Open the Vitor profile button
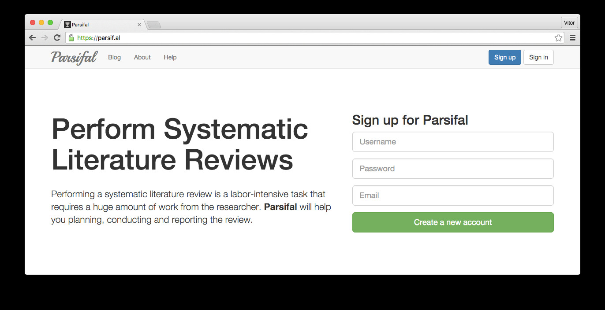This screenshot has width=605, height=310. [569, 23]
